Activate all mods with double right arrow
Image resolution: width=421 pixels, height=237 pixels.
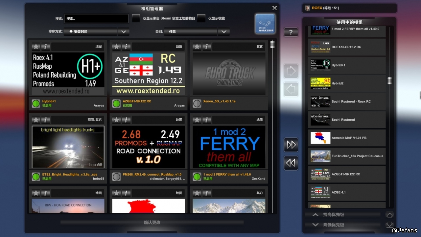point(291,145)
